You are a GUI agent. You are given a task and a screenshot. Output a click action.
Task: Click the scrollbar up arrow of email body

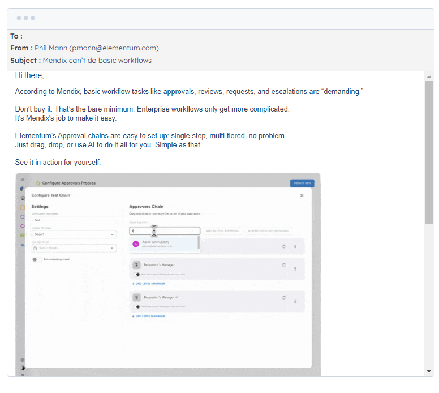click(x=429, y=76)
